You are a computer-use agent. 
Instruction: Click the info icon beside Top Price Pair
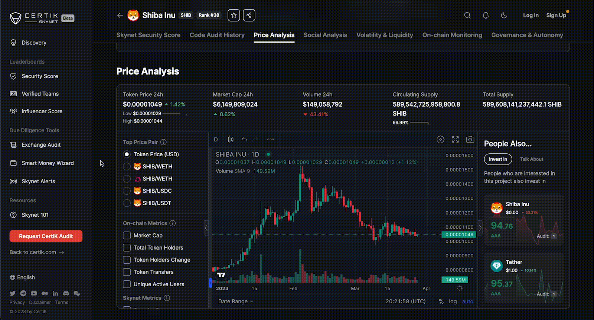[x=163, y=142]
